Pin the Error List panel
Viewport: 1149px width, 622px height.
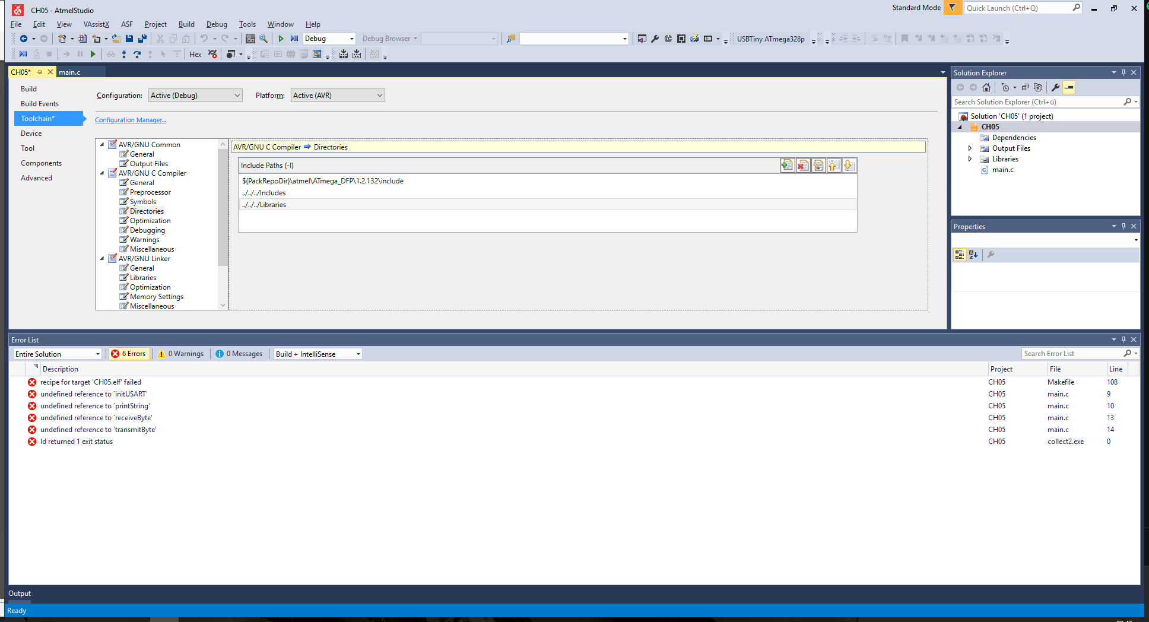[1123, 339]
